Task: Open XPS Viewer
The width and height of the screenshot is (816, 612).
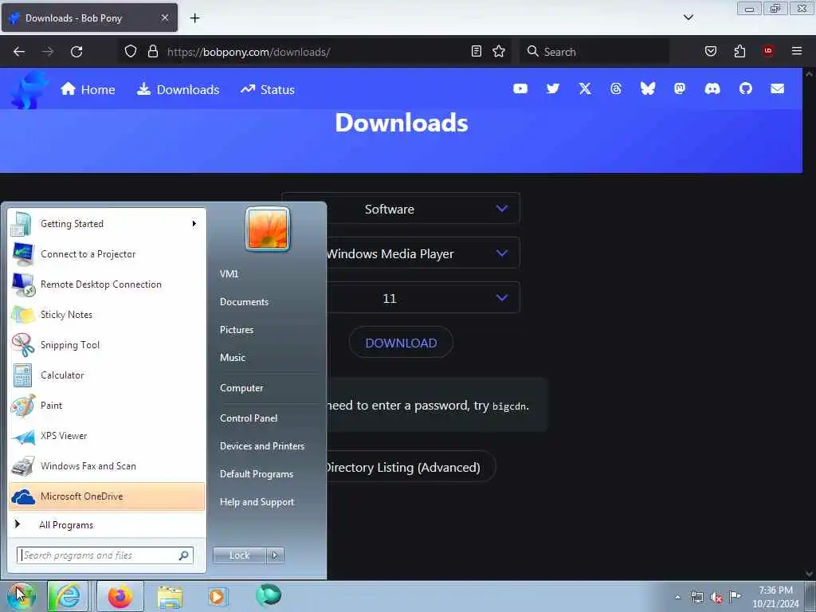Action: click(x=108, y=436)
